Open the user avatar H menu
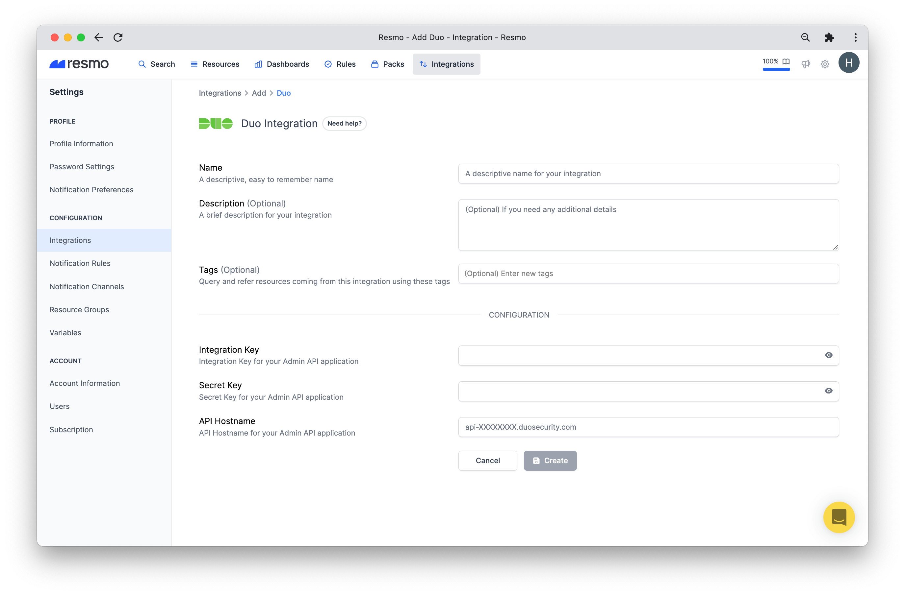 pos(849,63)
